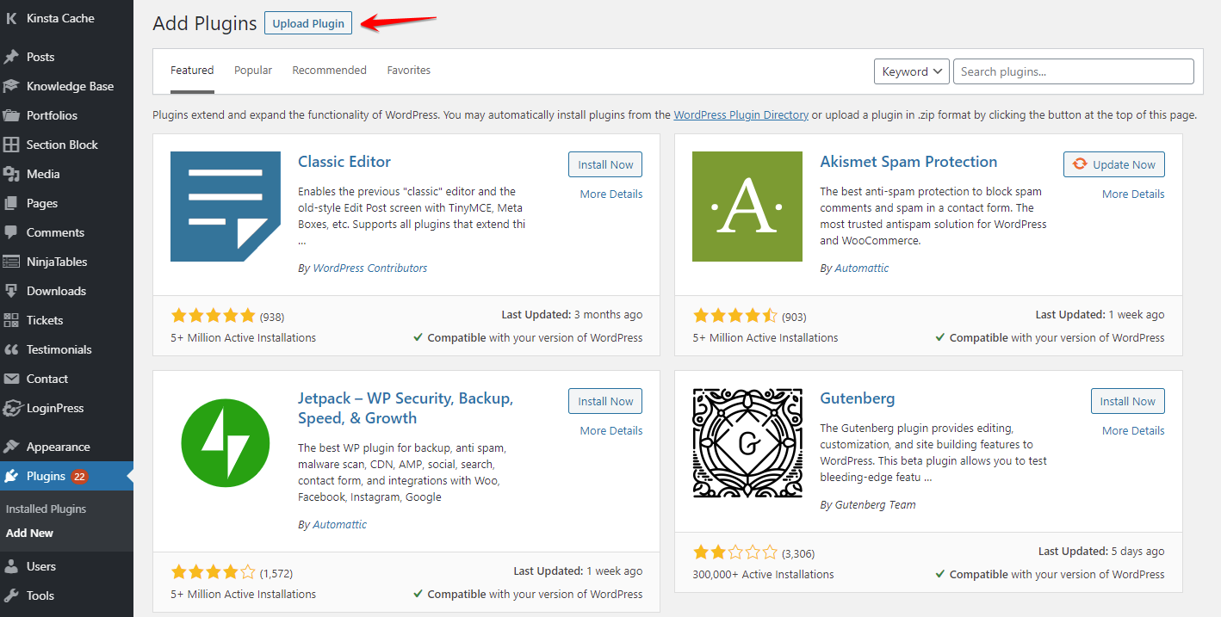This screenshot has height=617, width=1221.
Task: Click the Tools wrench icon
Action: coord(11,595)
